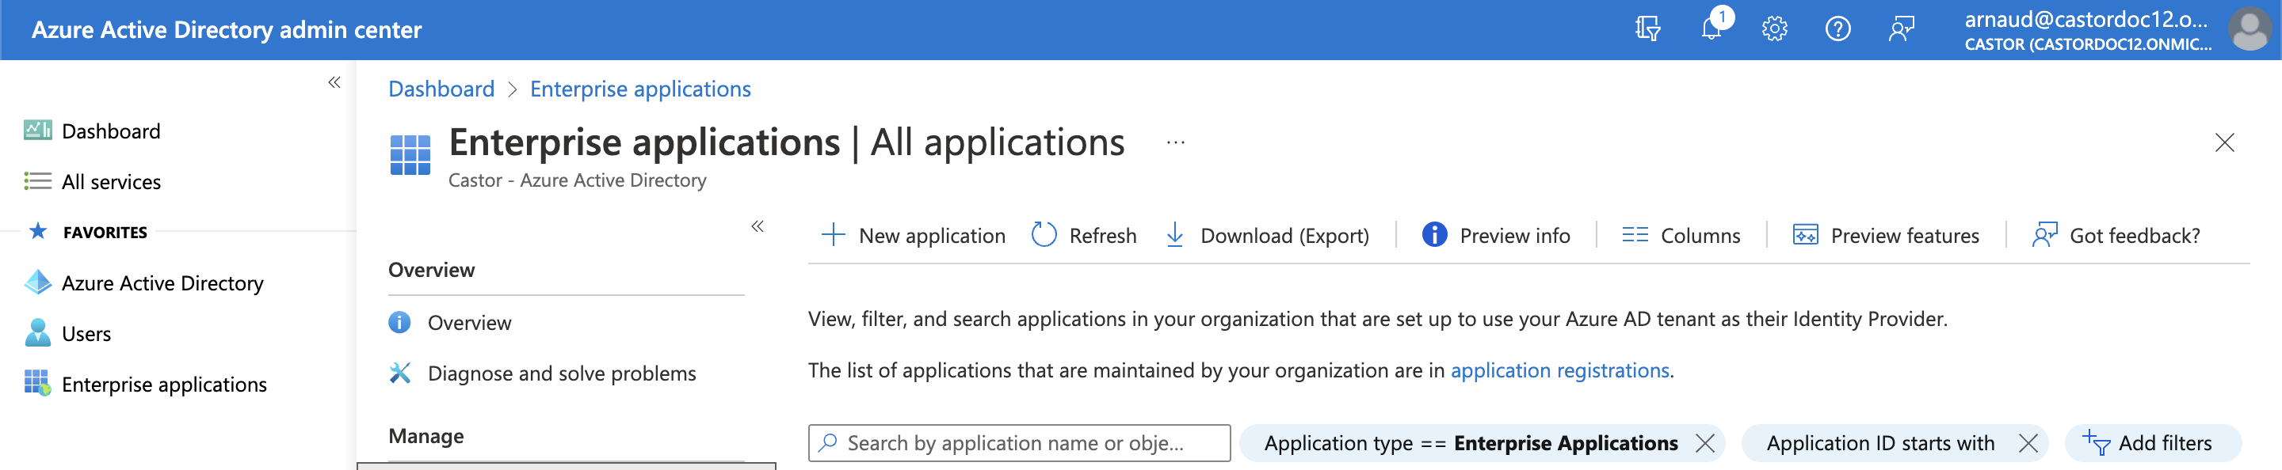This screenshot has height=470, width=2282.
Task: Open the notifications bell icon
Action: 1711,29
